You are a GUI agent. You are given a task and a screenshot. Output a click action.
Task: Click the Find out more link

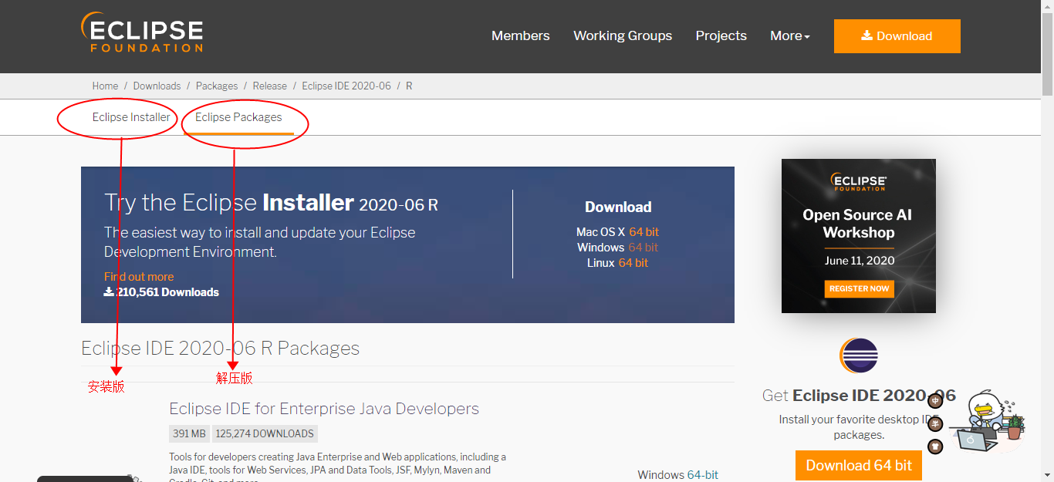click(x=139, y=276)
